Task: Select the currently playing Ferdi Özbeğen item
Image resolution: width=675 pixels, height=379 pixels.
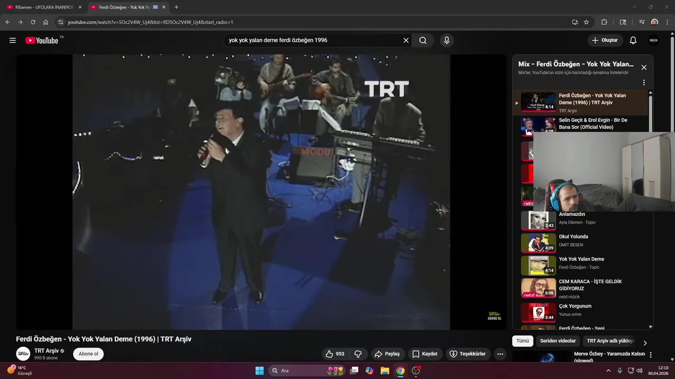Action: point(580,103)
